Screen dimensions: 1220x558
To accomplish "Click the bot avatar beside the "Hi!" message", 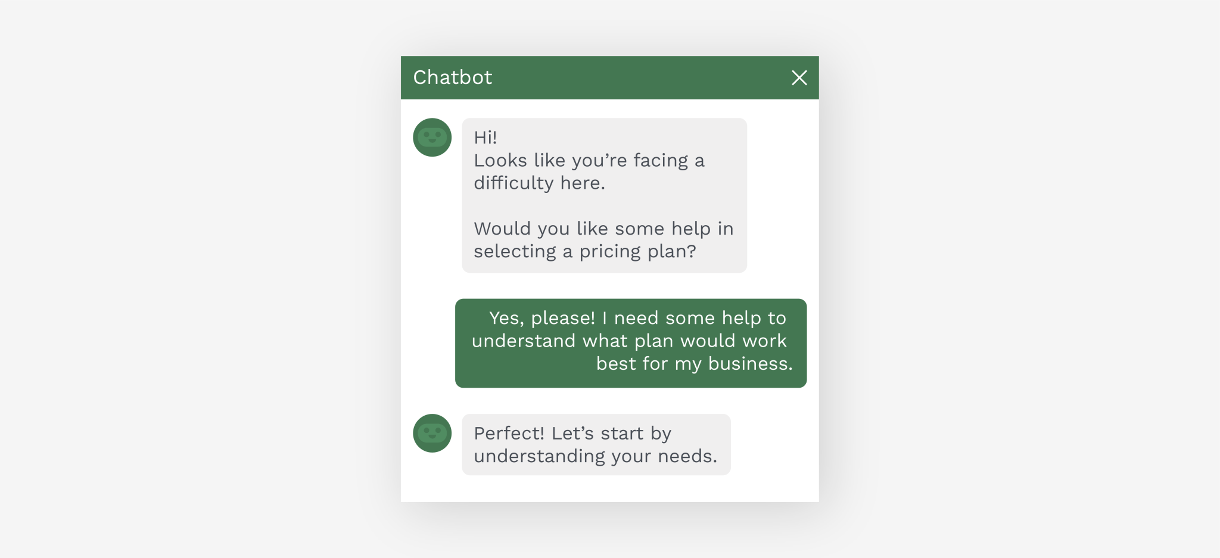I will pyautogui.click(x=432, y=138).
